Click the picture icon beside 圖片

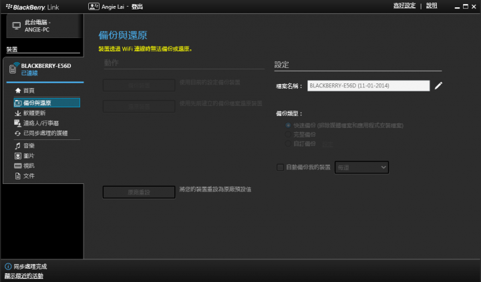click(x=18, y=156)
